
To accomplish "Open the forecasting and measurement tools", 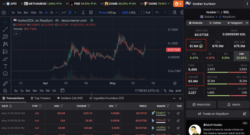I will point(5,51).
